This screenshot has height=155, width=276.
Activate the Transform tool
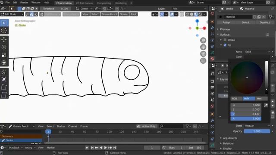pyautogui.click(x=4, y=62)
